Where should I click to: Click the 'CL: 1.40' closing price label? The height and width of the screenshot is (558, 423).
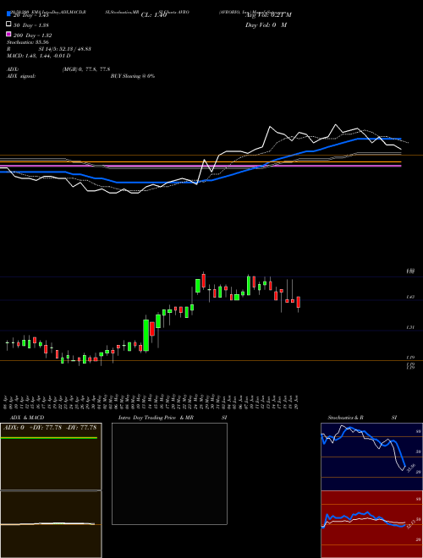(x=154, y=15)
